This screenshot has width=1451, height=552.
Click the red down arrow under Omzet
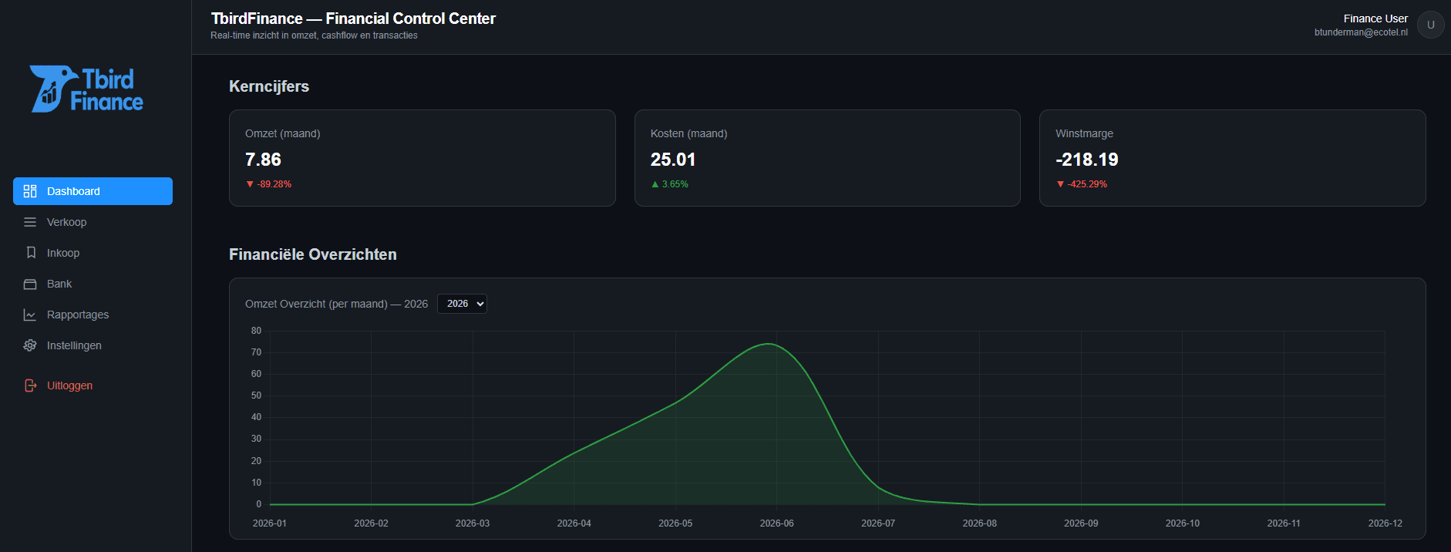point(250,184)
